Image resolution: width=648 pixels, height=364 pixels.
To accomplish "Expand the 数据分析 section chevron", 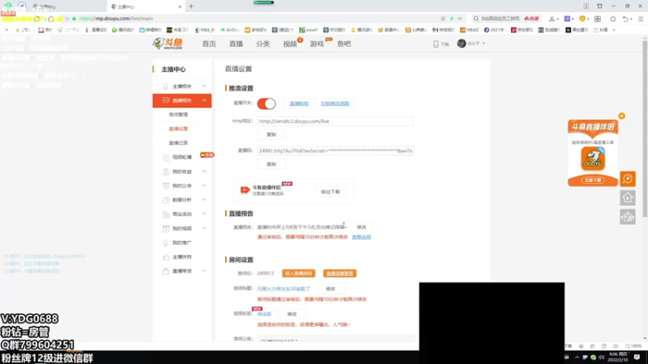I will pyautogui.click(x=204, y=200).
